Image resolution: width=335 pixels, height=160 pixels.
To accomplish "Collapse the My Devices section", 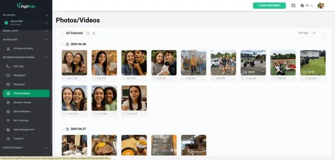I will pos(47,15).
